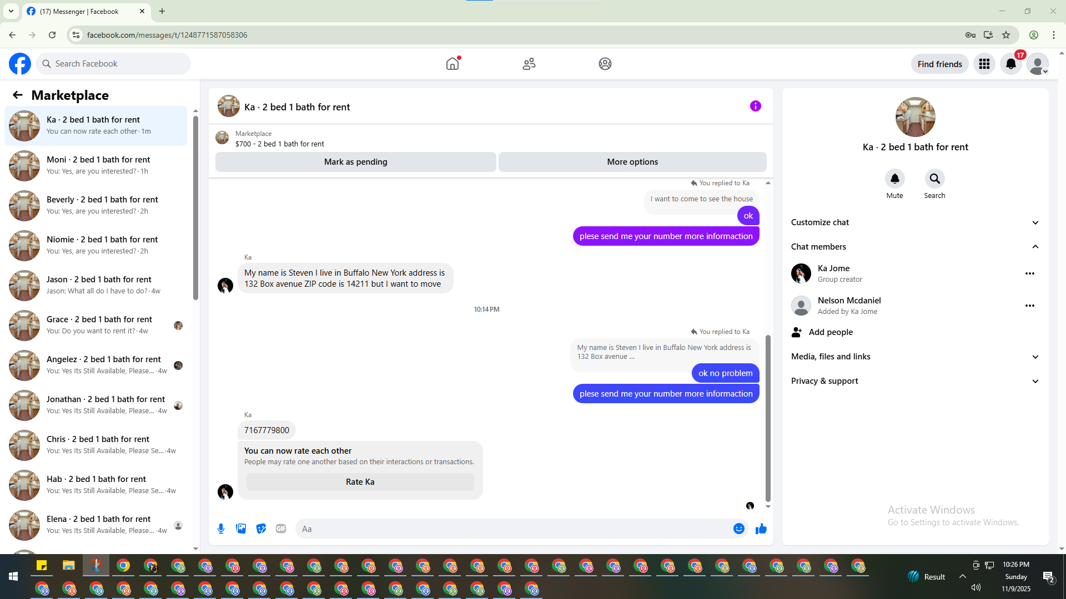Open the Grace 2 bed 1 bath chat

pyautogui.click(x=96, y=326)
